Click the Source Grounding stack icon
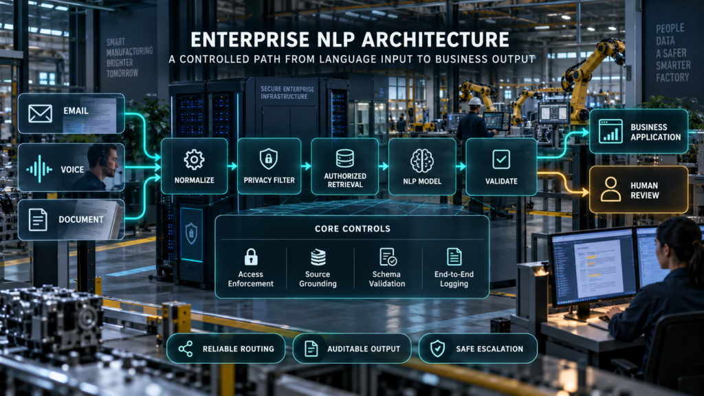Screen dimensions: 704x396 coord(318,257)
